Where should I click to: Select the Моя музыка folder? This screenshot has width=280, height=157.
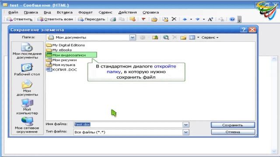coord(60,65)
